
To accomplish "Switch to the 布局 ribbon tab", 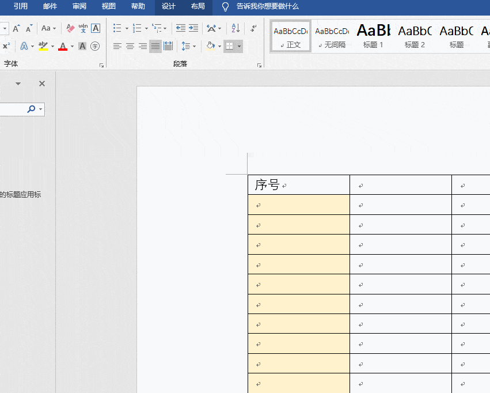I will click(197, 6).
